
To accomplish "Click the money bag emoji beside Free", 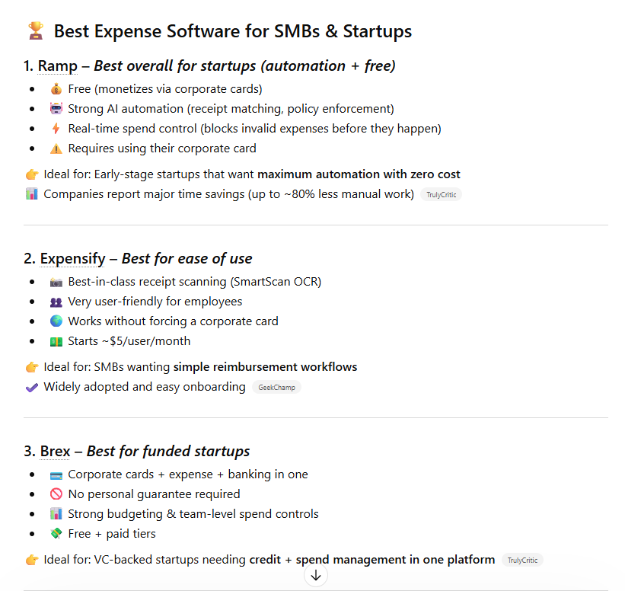I will click(x=56, y=89).
